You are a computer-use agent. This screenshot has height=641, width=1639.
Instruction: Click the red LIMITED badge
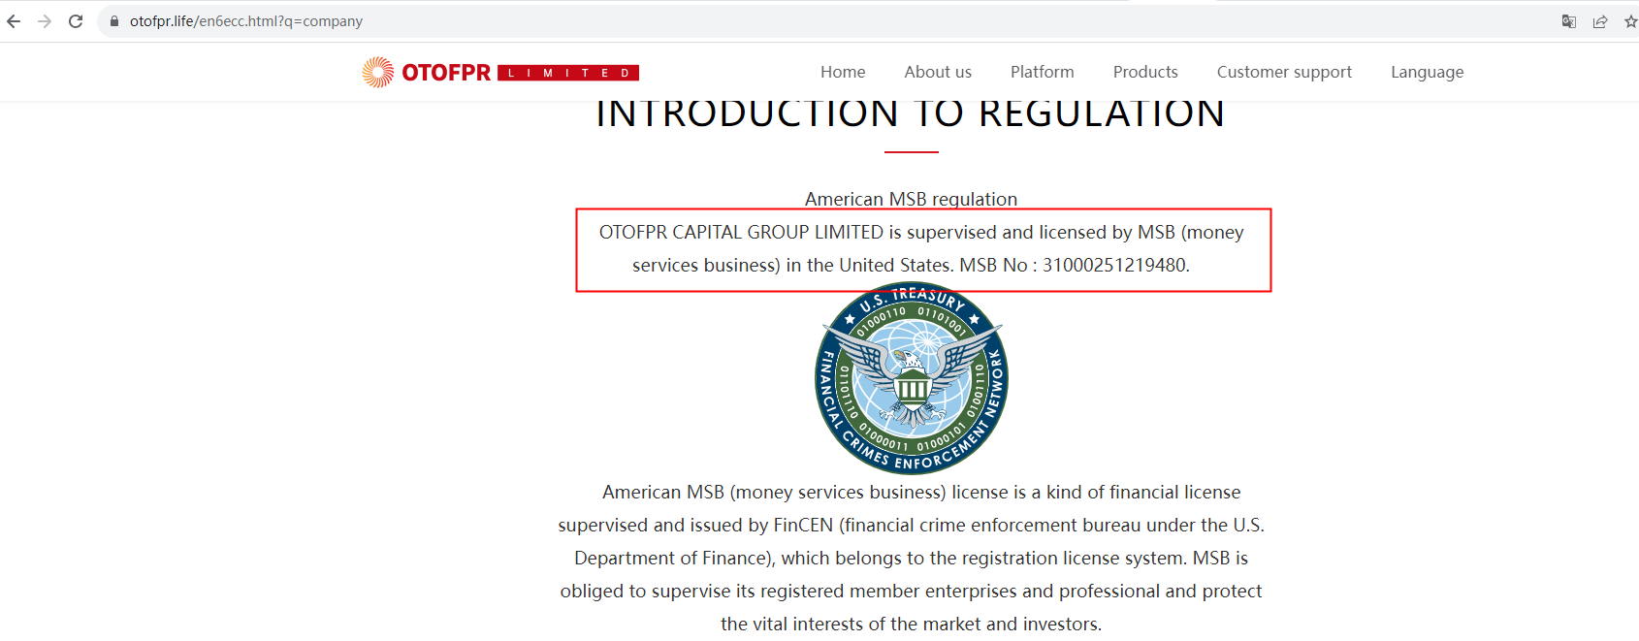tap(568, 73)
